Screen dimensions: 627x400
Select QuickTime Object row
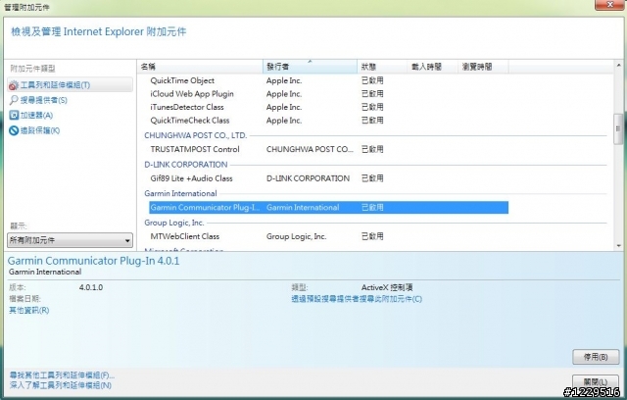[329, 80]
